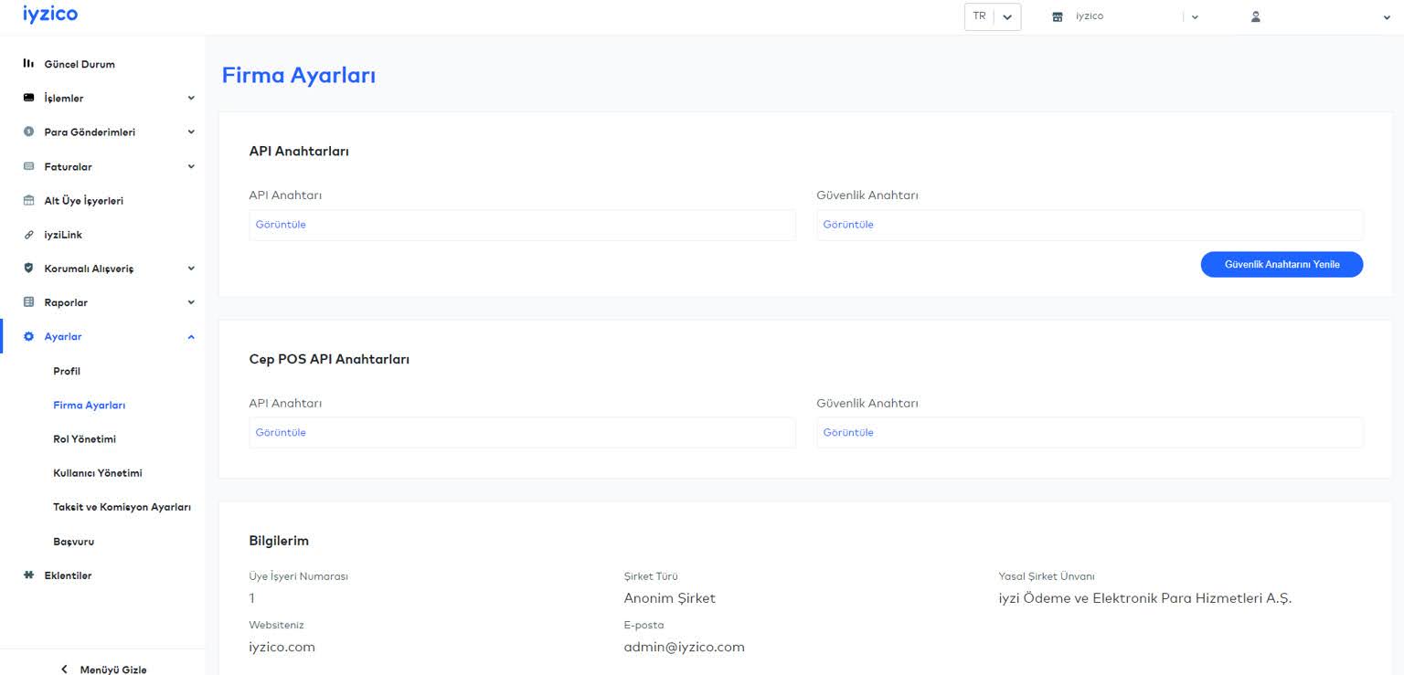Click the admin@iyzico.com email value
The height and width of the screenshot is (675, 1404).
point(684,647)
